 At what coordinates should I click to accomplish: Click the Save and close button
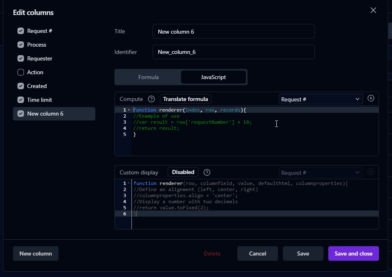353,253
